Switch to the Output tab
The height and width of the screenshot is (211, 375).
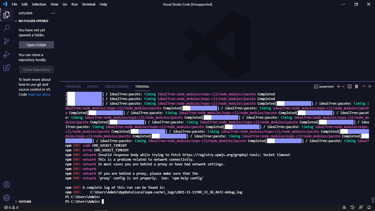(x=93, y=86)
